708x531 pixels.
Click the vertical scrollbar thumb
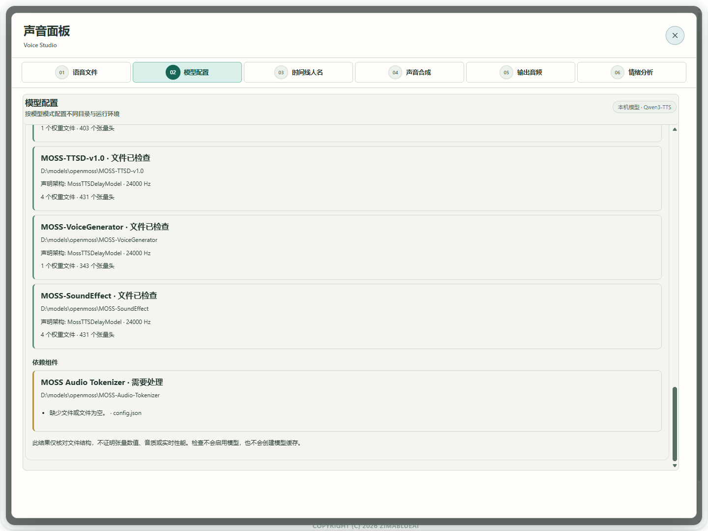point(675,424)
